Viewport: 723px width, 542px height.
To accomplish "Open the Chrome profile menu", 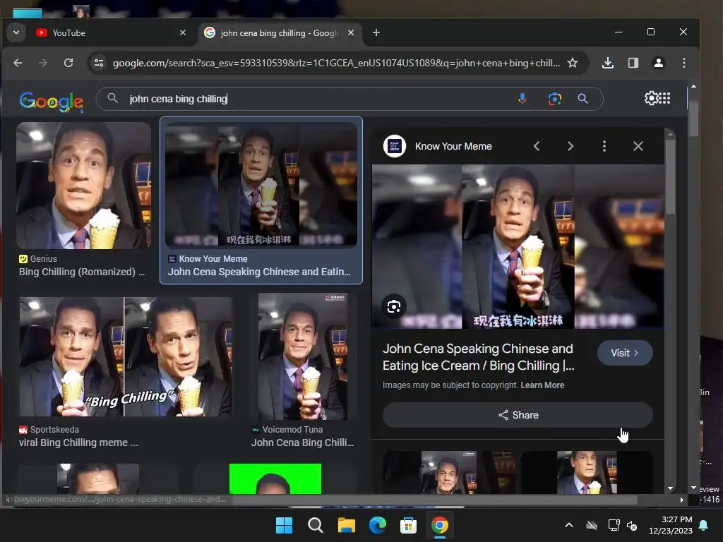I will point(659,63).
